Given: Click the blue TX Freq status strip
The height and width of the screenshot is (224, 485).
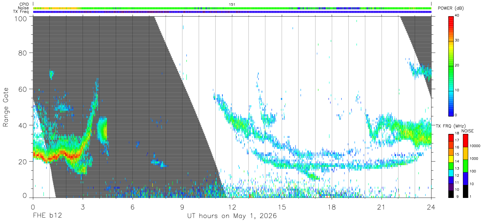Looking at the screenshot, I should 232,12.
